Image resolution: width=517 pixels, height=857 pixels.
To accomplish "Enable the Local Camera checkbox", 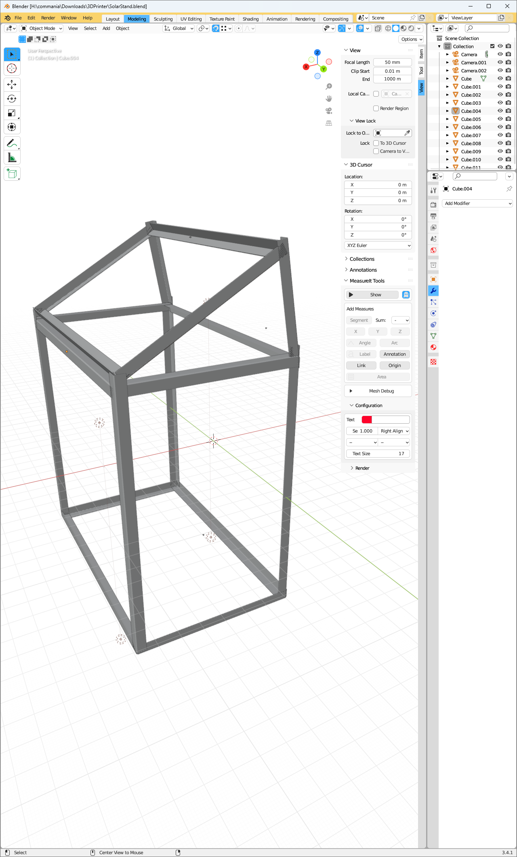I will click(376, 94).
